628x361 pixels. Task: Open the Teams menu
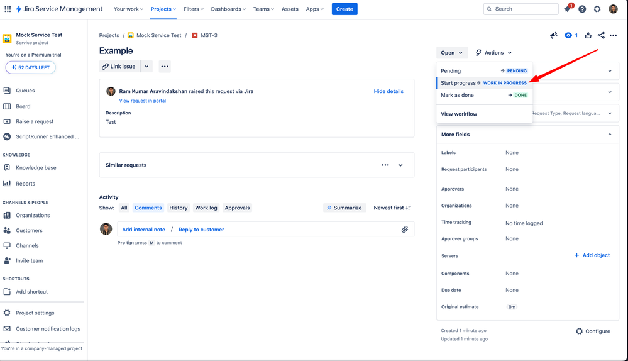coord(263,9)
